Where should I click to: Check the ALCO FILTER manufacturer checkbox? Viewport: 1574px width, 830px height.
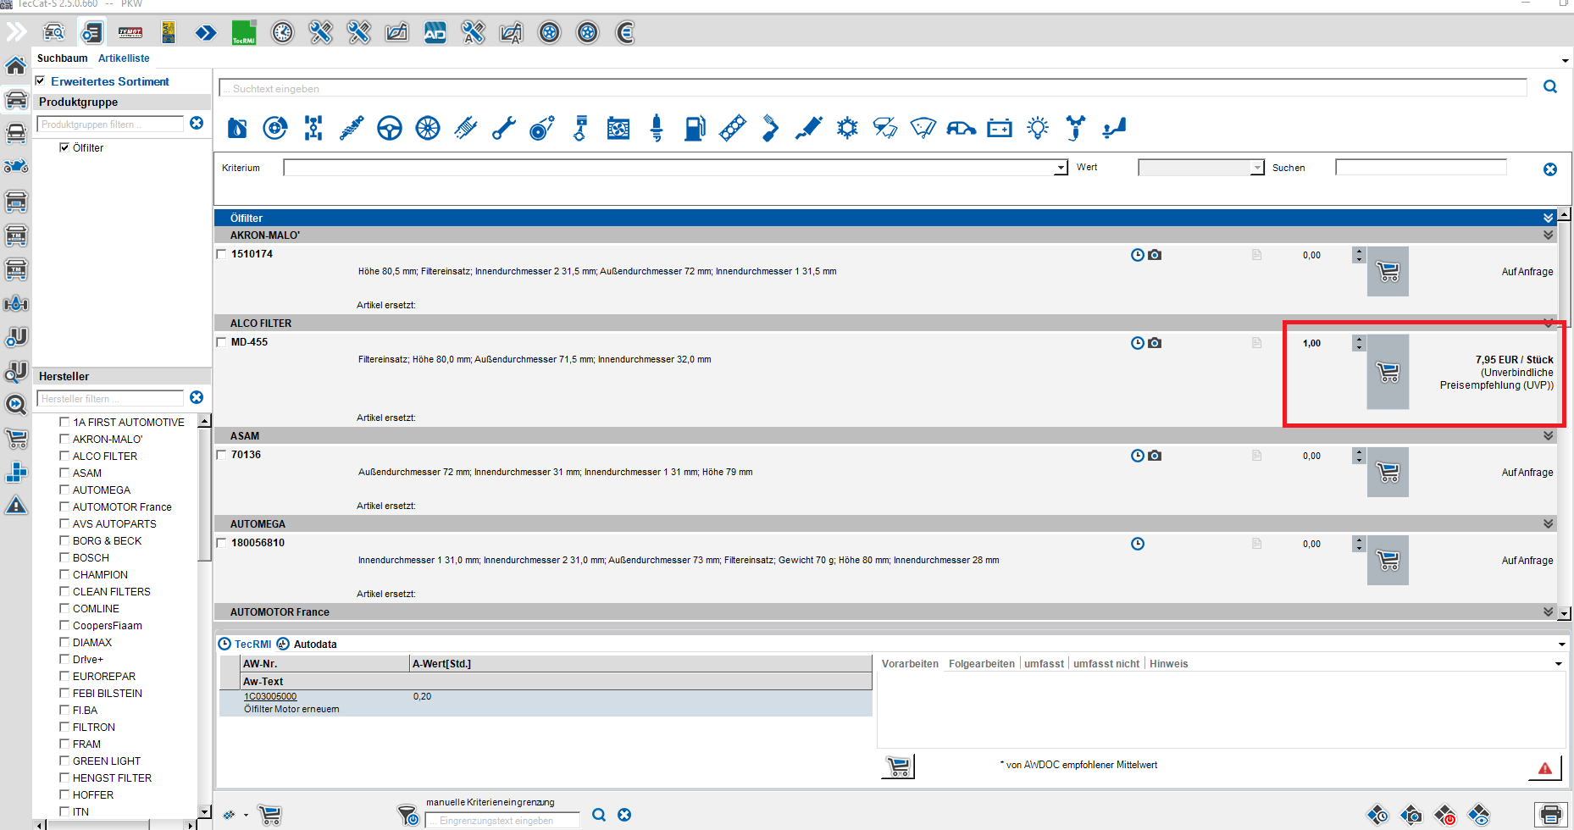(64, 456)
